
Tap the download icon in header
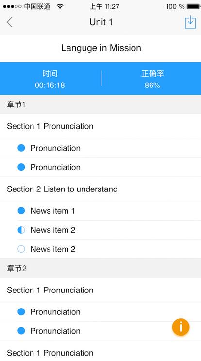coord(190,22)
